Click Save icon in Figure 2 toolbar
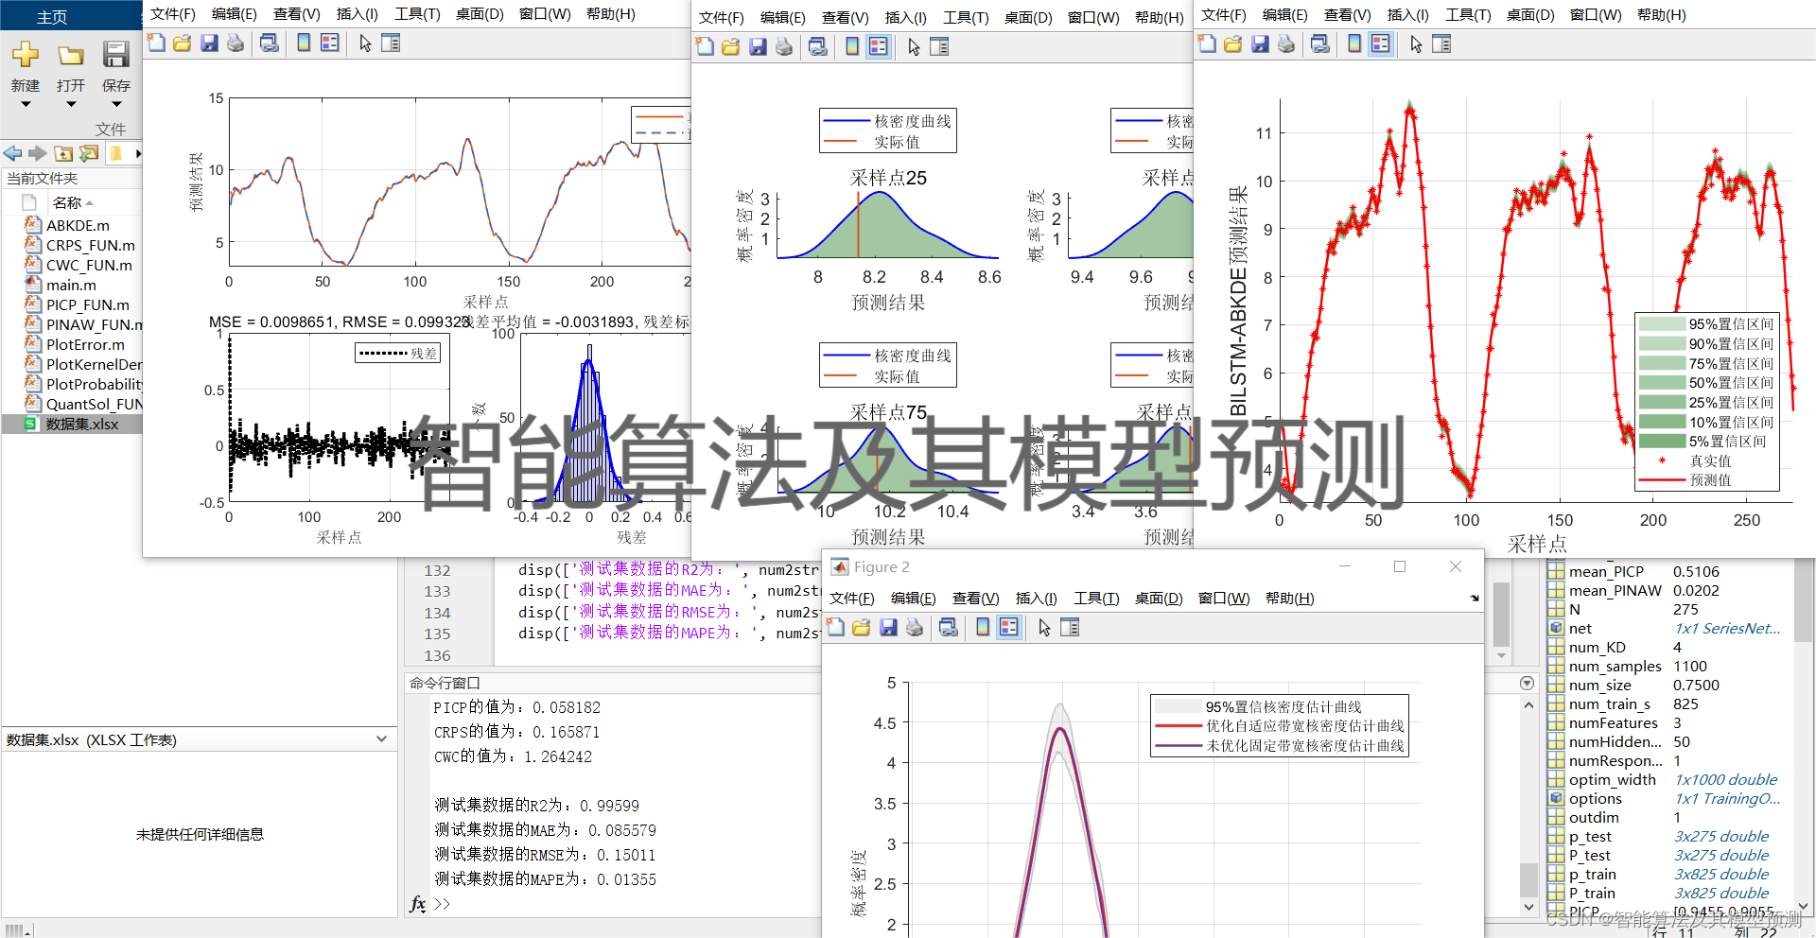Screen dimensions: 1816x938 [888, 627]
